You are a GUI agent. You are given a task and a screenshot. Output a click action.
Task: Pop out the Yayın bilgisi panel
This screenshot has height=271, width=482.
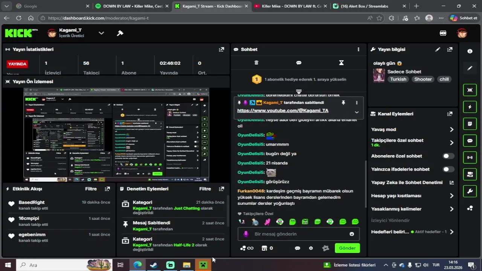[450, 49]
